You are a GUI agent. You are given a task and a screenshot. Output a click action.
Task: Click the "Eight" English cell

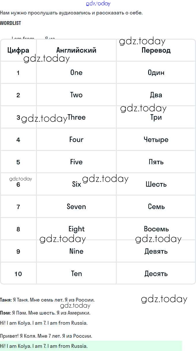point(76,229)
